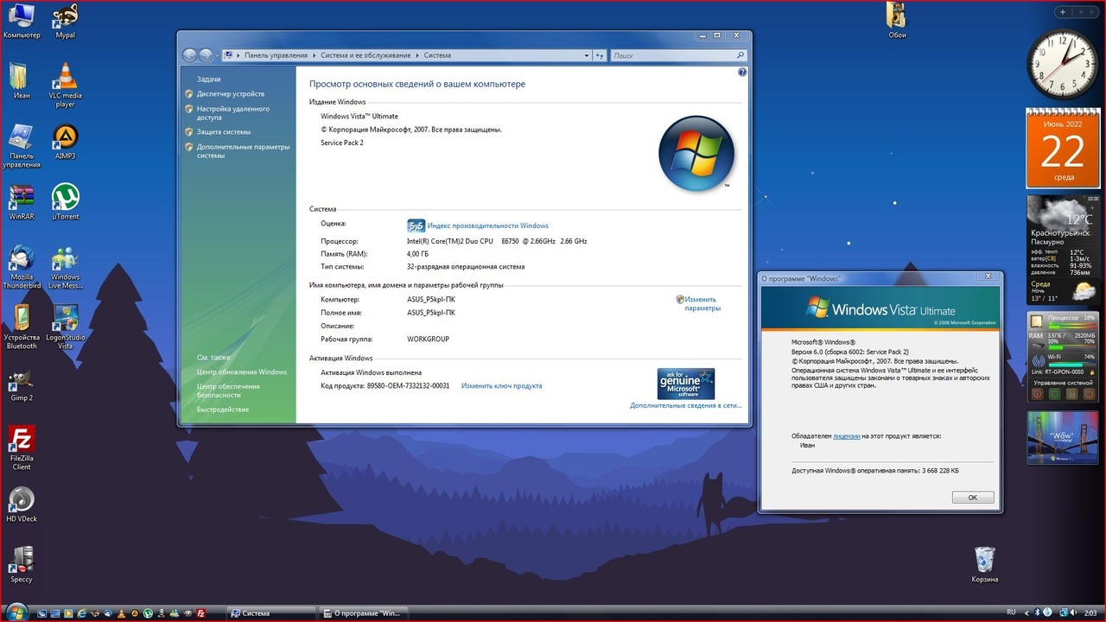
Task: Launch FileZilla Client from desktop
Action: coord(22,448)
